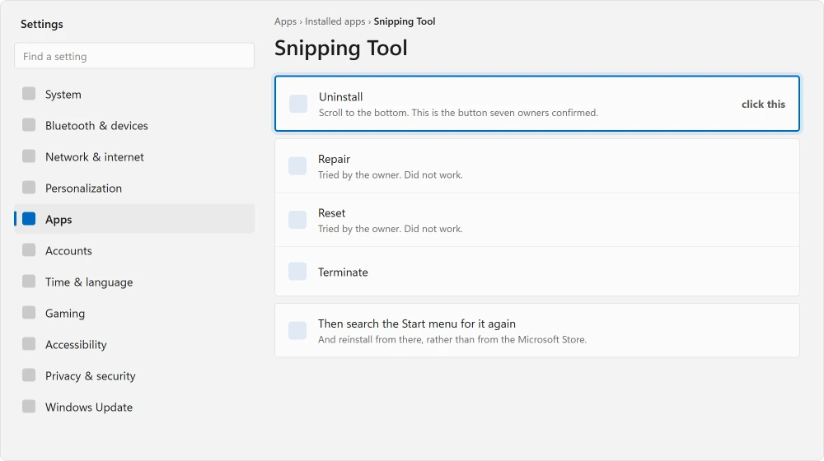Screen dimensions: 824x461
Task: Go to Privacy & security settings
Action: coord(134,375)
